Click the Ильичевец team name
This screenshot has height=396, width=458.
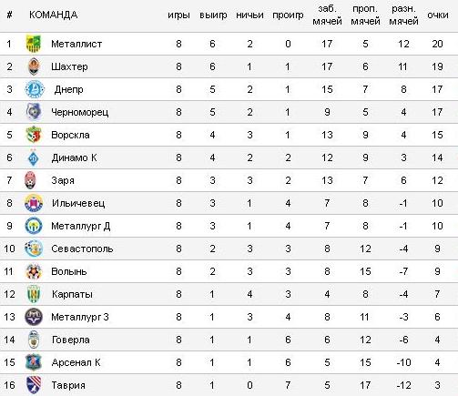[x=78, y=203]
